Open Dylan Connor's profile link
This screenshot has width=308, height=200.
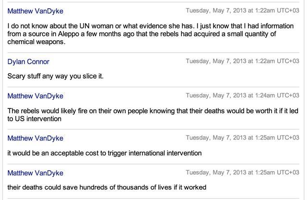(28, 62)
